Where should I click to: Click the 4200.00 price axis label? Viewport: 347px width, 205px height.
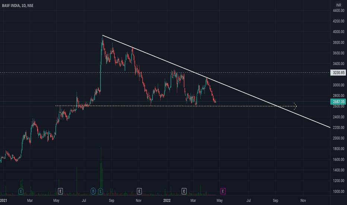(x=338, y=21)
